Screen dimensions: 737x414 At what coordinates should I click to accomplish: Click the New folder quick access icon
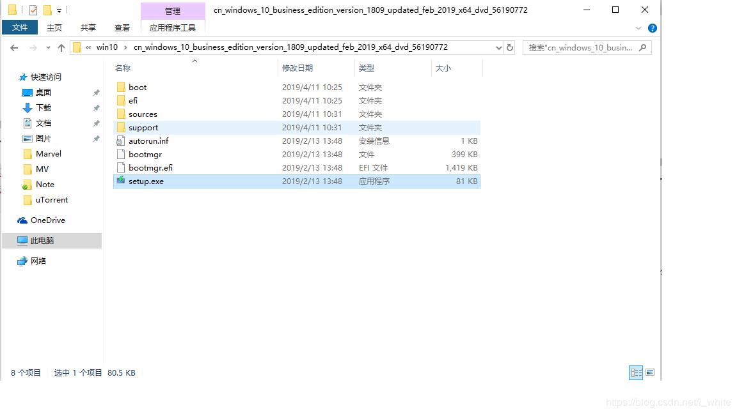pyautogui.click(x=47, y=10)
